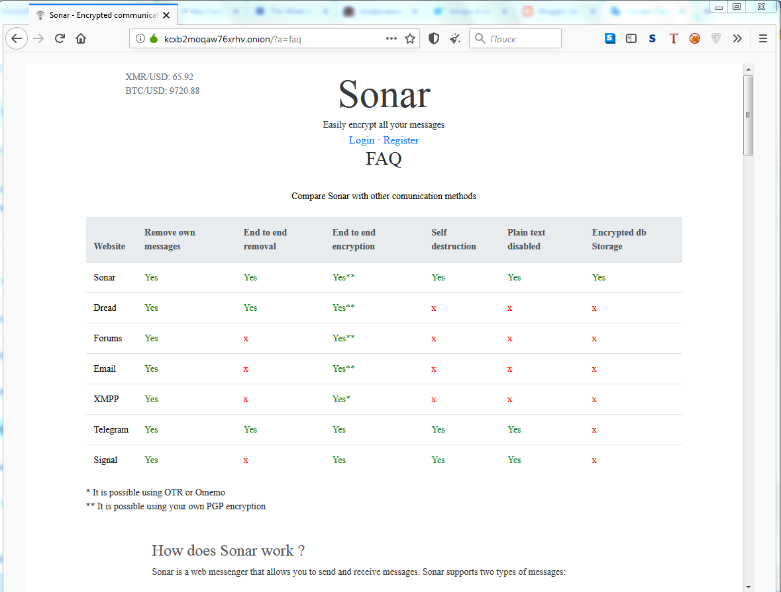Screen dimensions: 781x592
Task: Click the red T toolbar extension icon
Action: click(674, 38)
